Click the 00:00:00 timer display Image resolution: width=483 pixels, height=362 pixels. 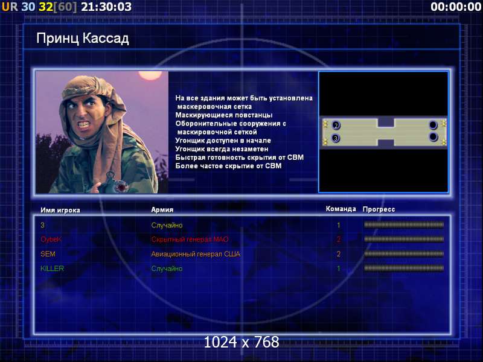click(456, 7)
